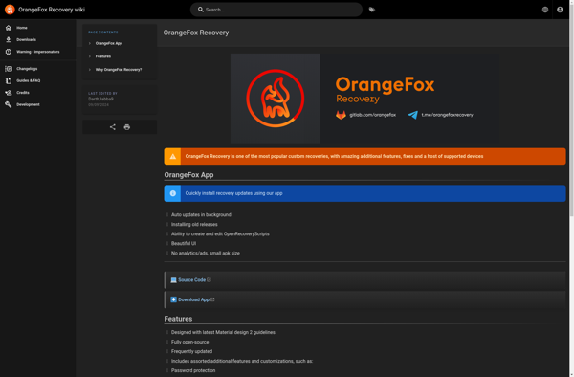Click 'No analytics/ads, small apk size'
Viewport: 574px width, 377px height.
tap(206, 253)
